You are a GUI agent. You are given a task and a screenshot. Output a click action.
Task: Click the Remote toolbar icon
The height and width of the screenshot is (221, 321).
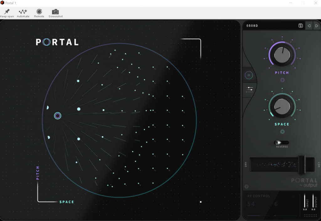coord(39,12)
